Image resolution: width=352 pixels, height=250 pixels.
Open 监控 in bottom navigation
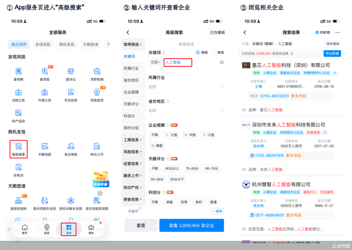[47, 230]
